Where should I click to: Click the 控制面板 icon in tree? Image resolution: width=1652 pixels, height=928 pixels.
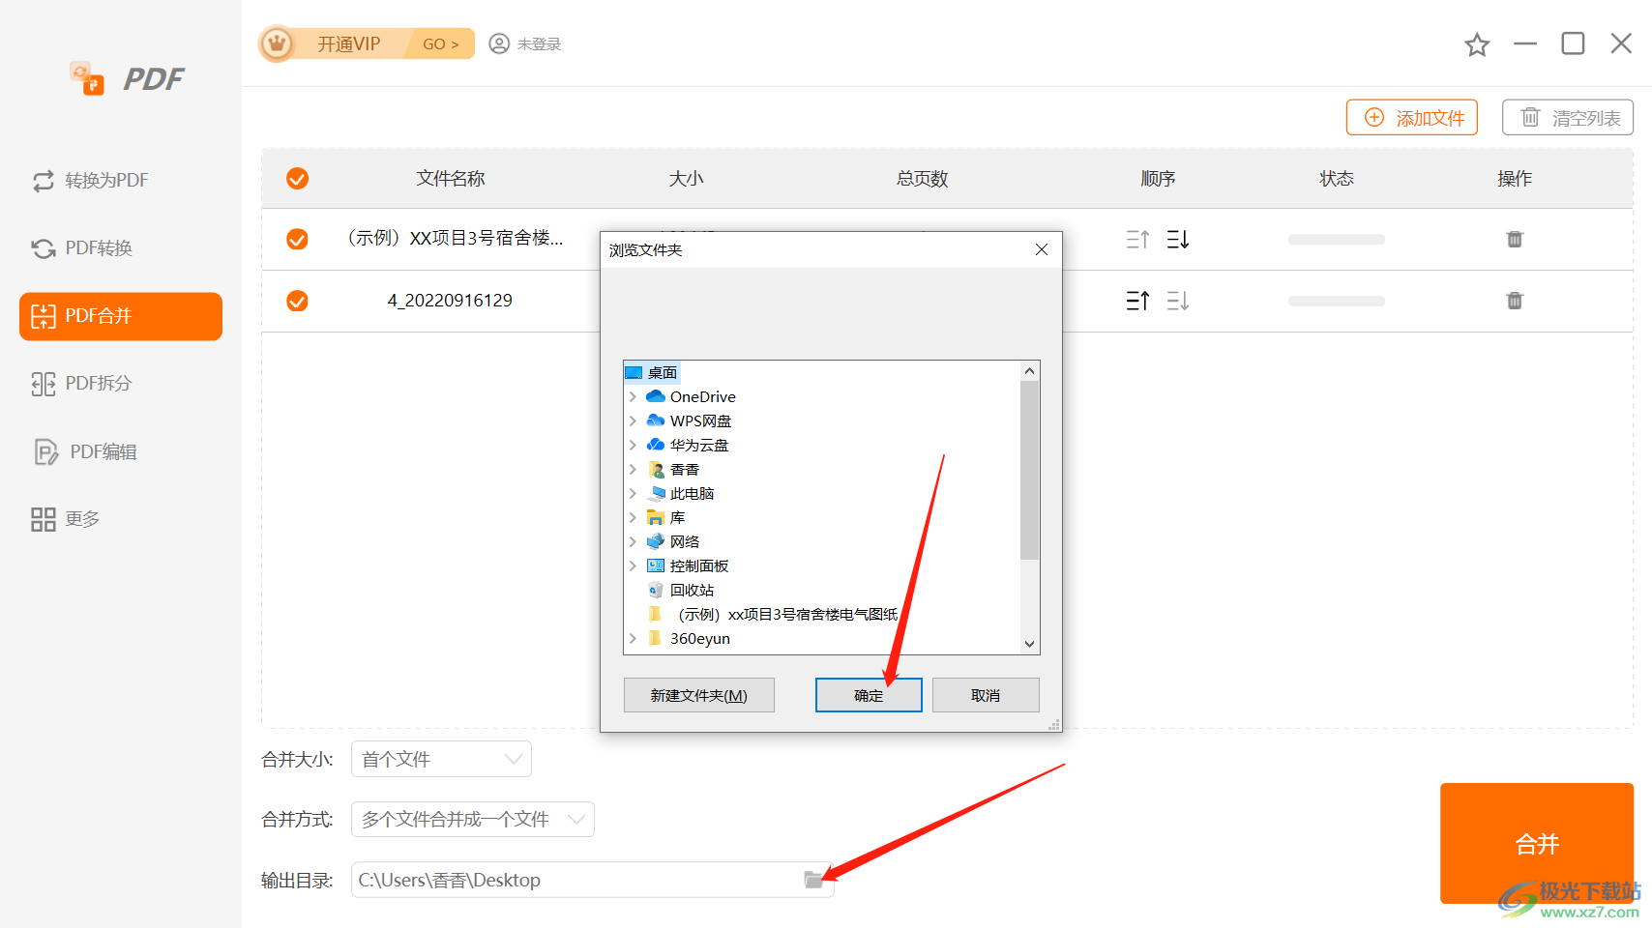click(x=656, y=565)
